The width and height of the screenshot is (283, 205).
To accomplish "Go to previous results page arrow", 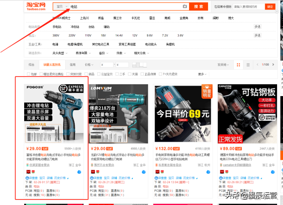I will (257, 65).
